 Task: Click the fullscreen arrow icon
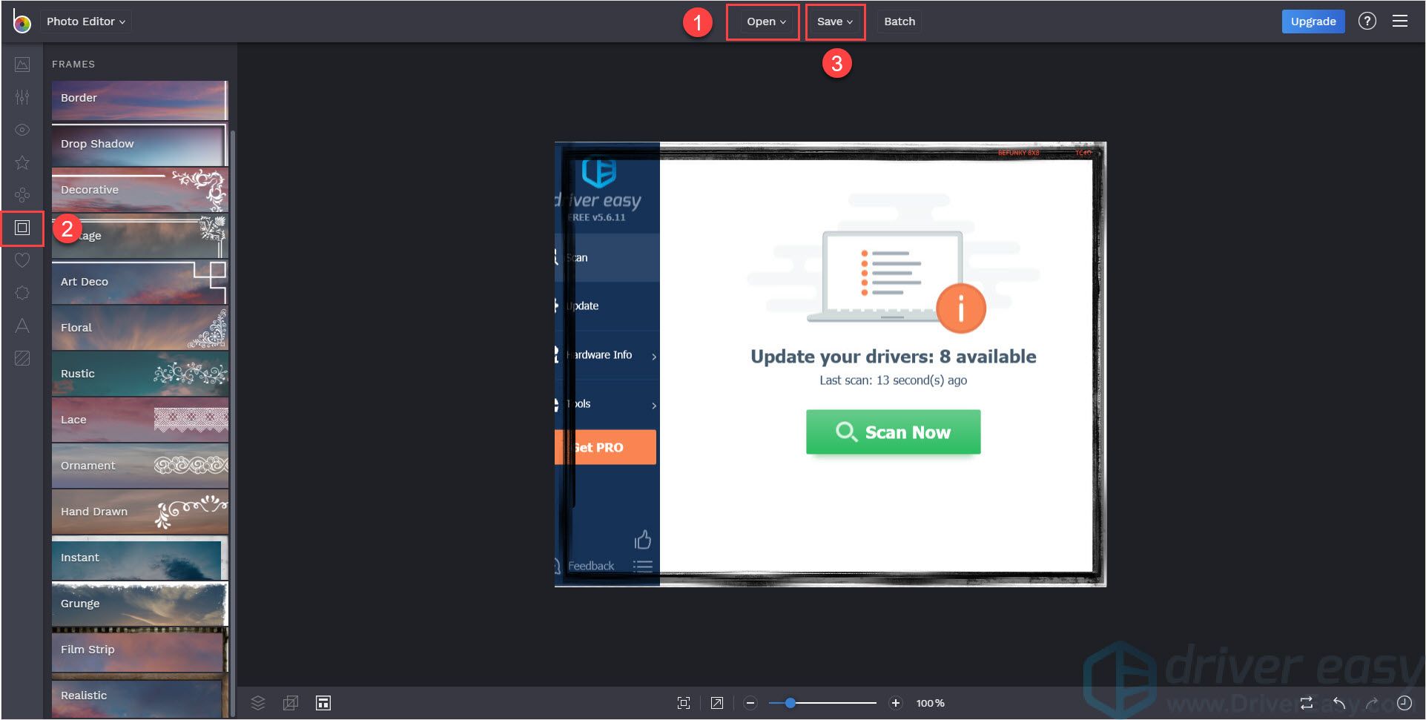click(x=717, y=703)
